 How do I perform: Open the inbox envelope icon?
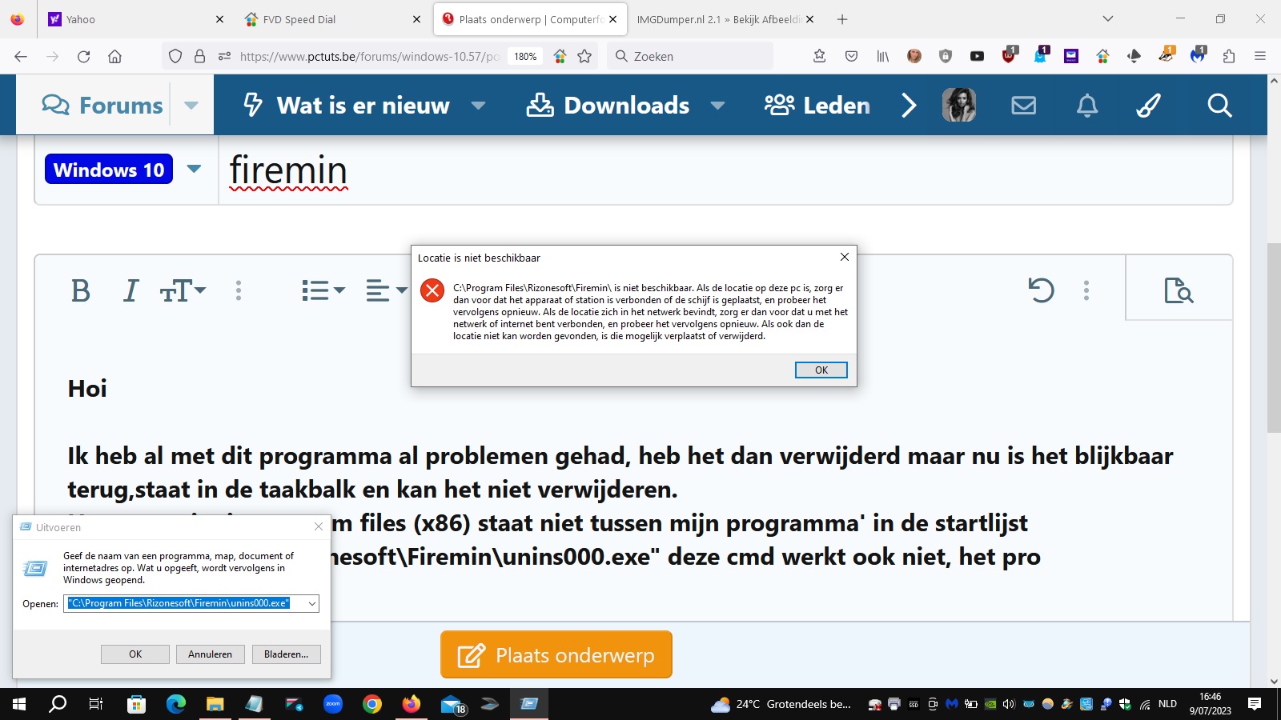1023,105
